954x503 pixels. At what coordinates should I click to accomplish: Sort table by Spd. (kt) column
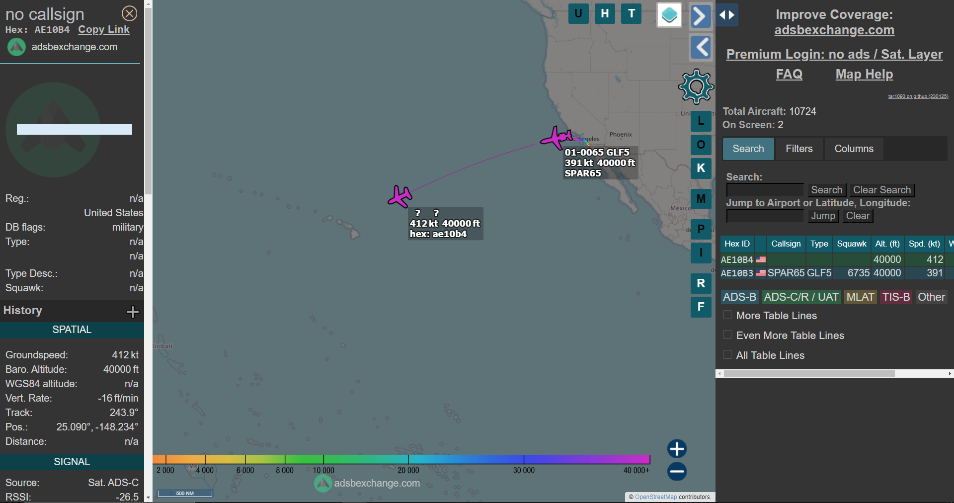coord(924,244)
